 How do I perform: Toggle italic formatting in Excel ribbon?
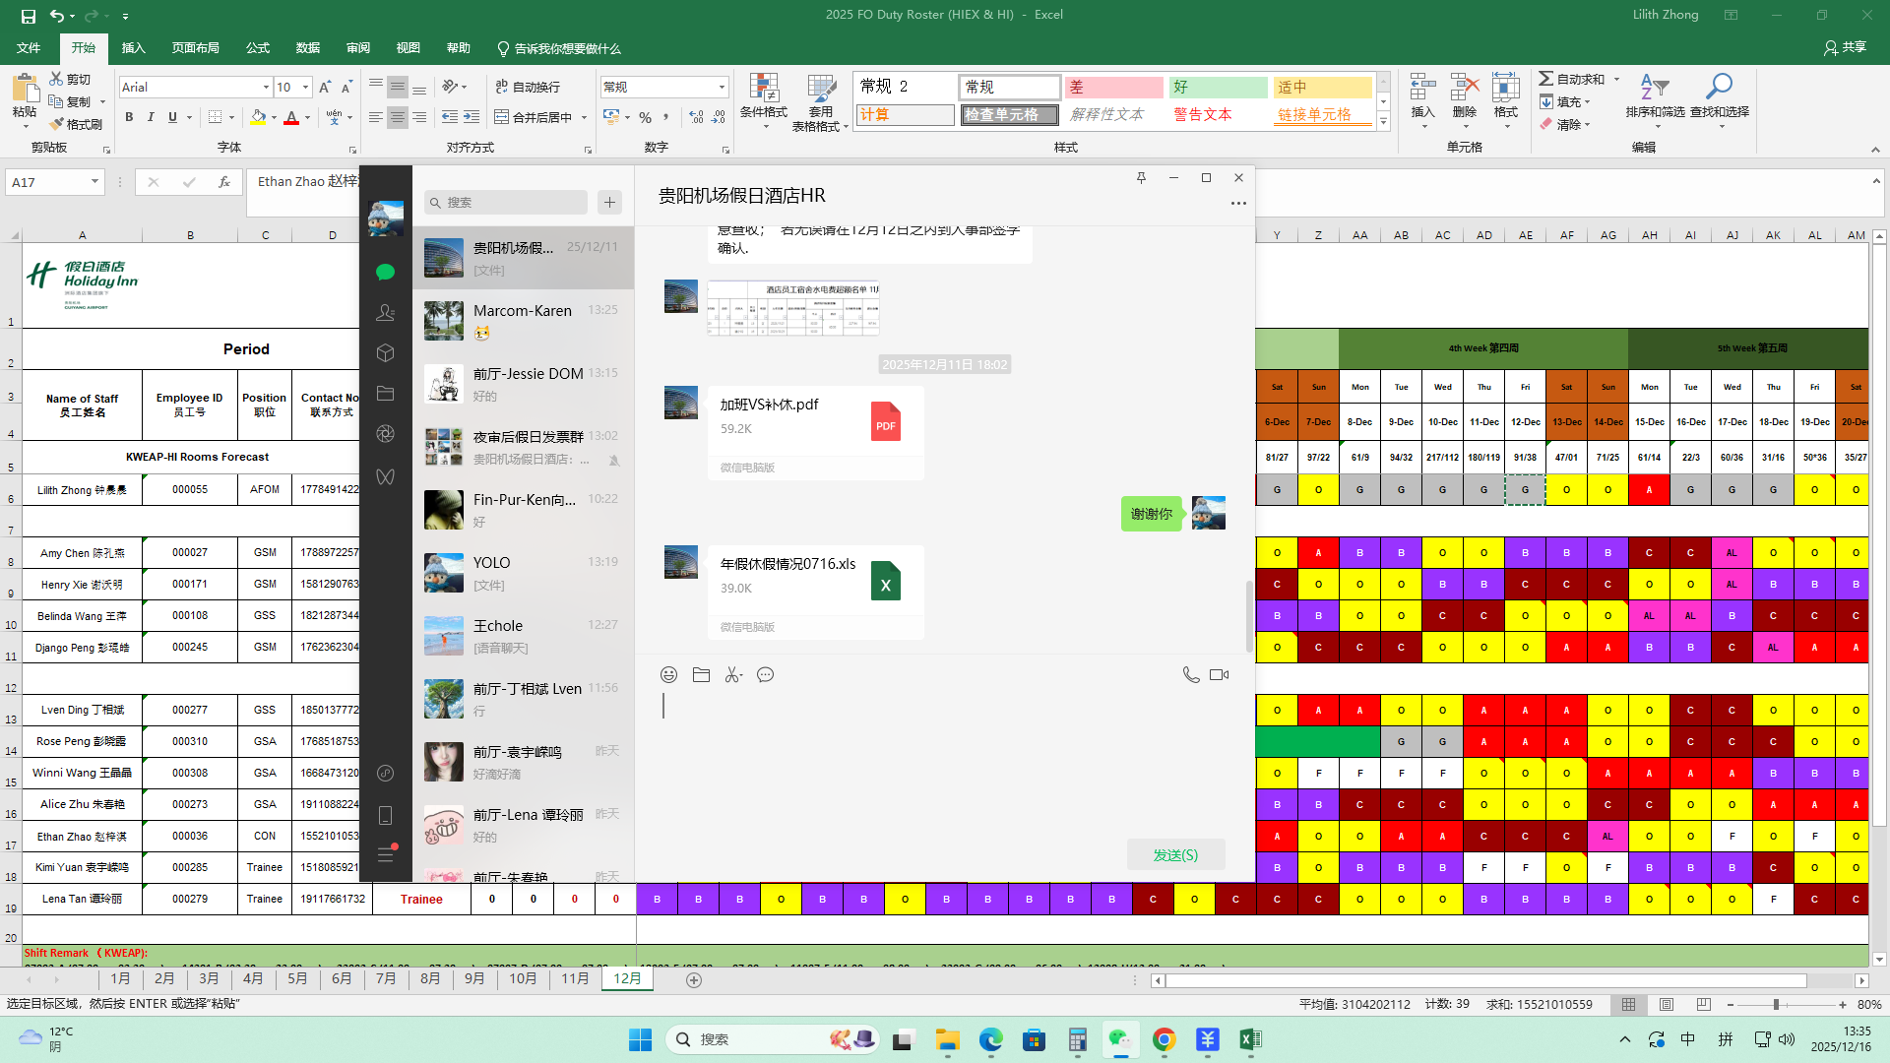[x=151, y=117]
